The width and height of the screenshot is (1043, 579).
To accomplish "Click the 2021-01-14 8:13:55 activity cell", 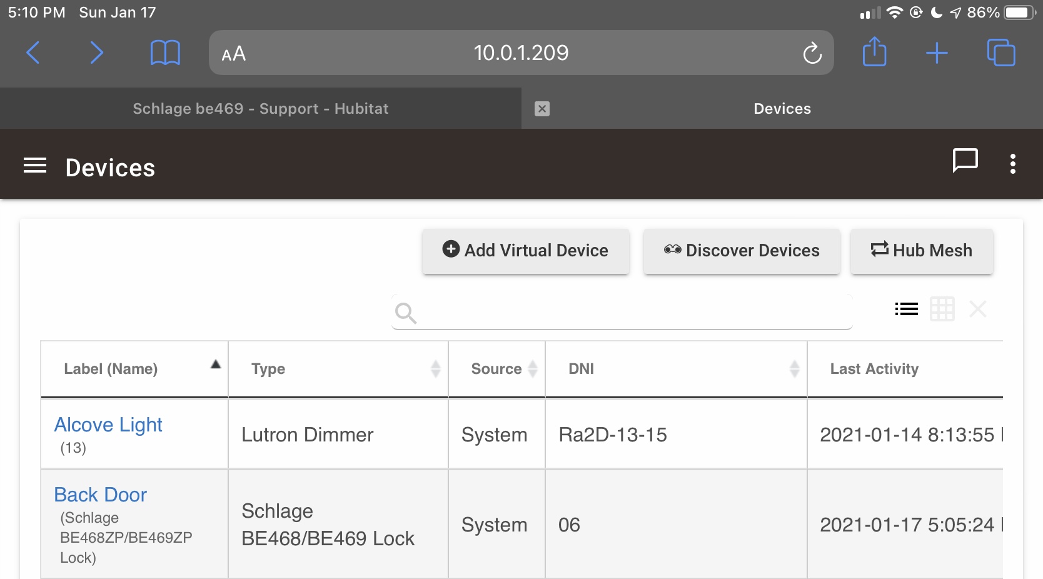I will tap(905, 435).
